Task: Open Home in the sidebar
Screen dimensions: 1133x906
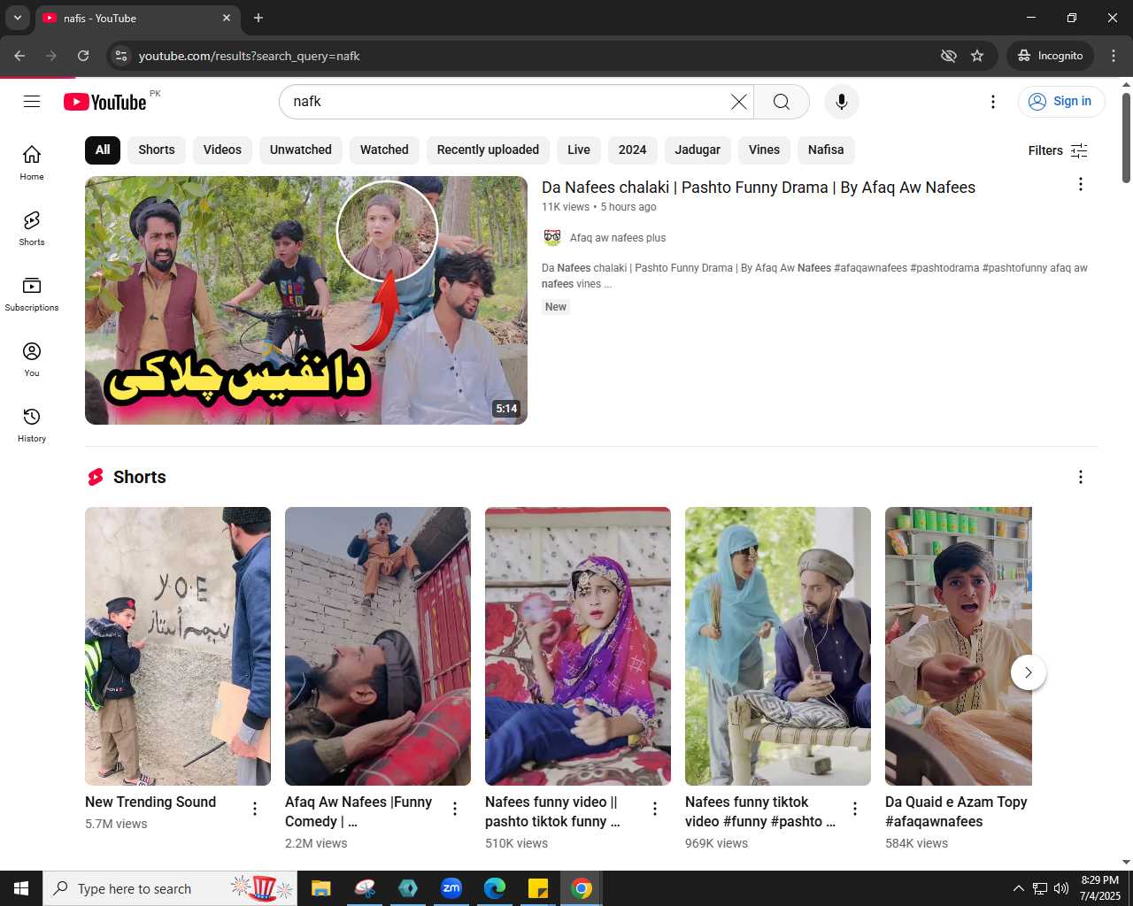Action: click(32, 162)
